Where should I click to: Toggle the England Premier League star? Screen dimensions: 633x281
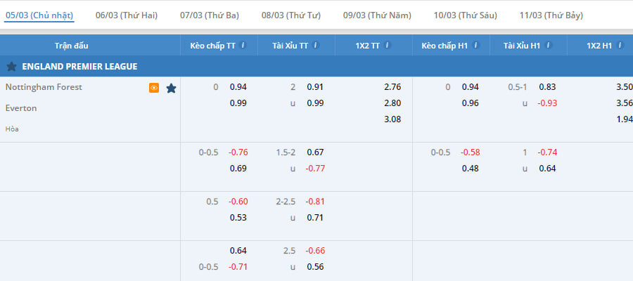11,67
